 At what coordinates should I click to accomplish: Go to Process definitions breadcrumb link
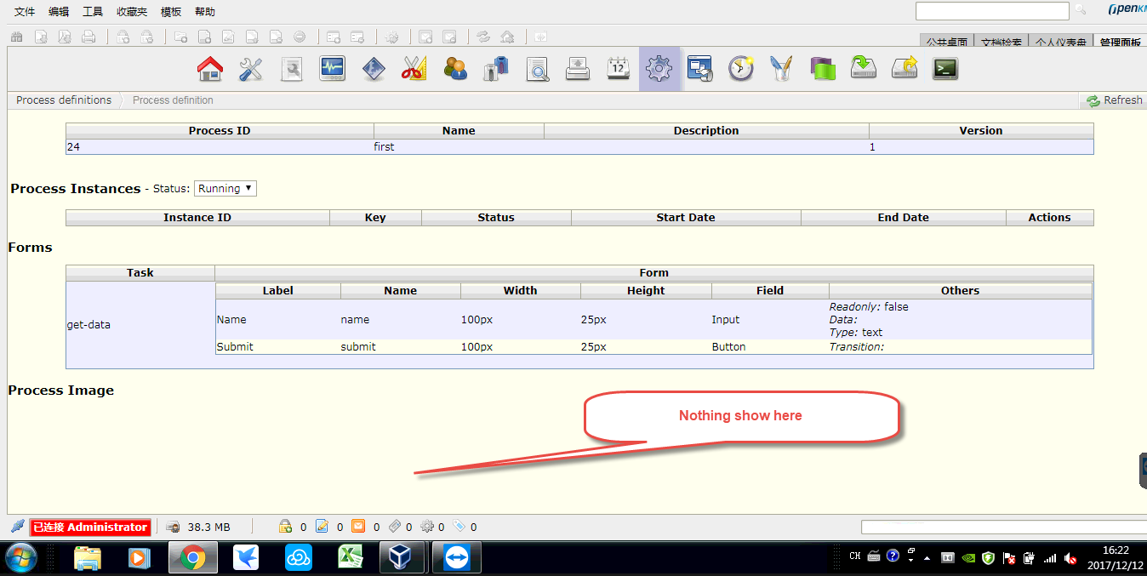tap(64, 100)
